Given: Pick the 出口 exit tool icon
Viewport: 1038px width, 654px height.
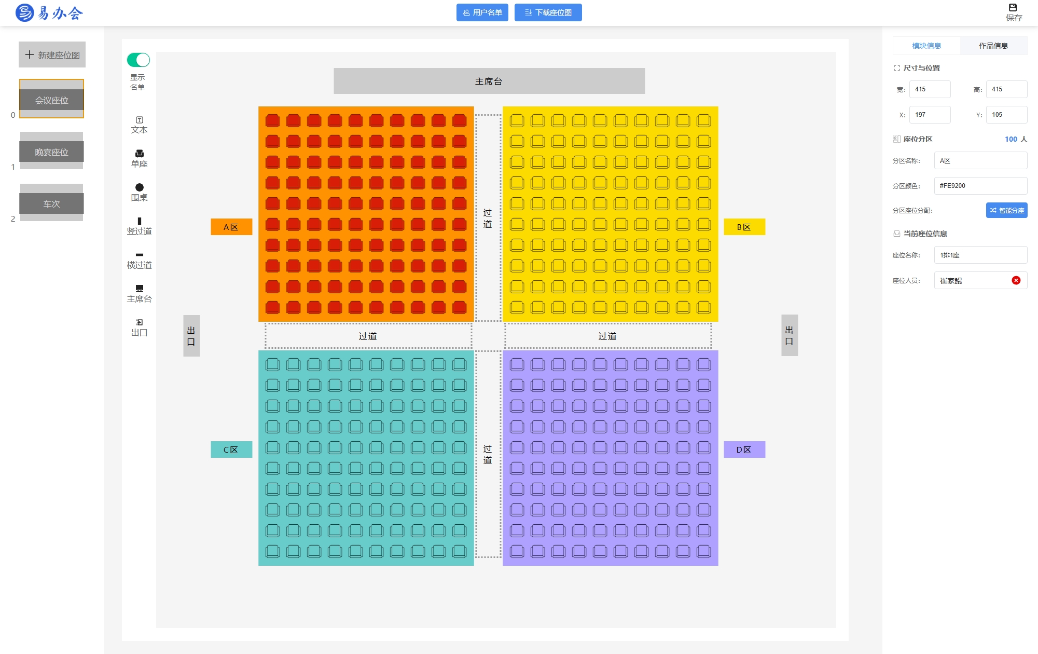Looking at the screenshot, I should (x=139, y=322).
